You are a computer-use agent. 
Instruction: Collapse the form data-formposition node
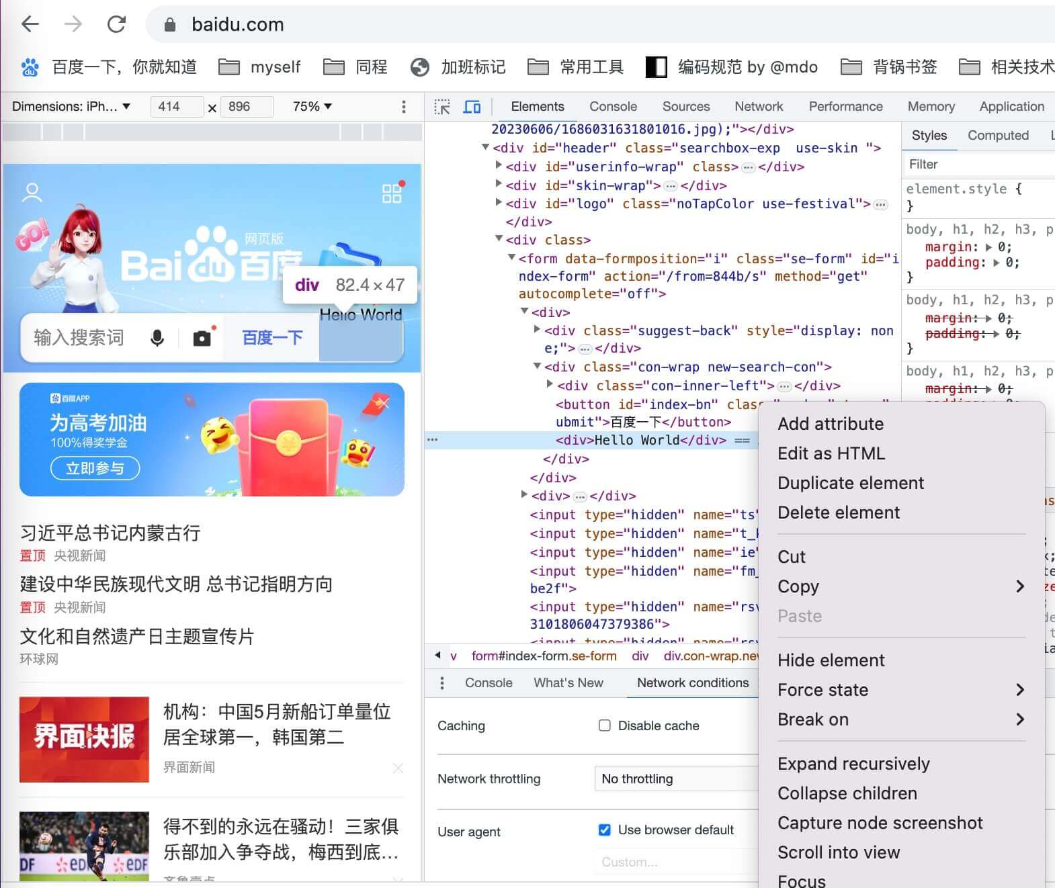tap(512, 257)
